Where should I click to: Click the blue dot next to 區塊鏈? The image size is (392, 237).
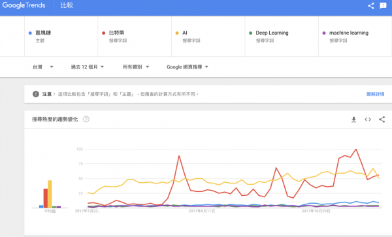pos(30,33)
